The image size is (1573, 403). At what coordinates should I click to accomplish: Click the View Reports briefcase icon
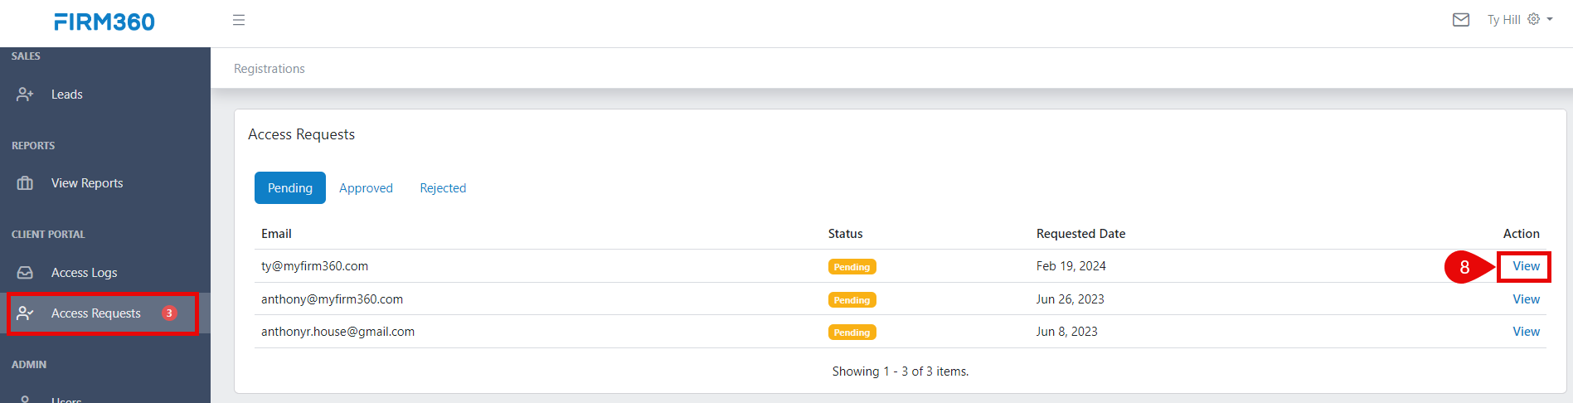[25, 183]
